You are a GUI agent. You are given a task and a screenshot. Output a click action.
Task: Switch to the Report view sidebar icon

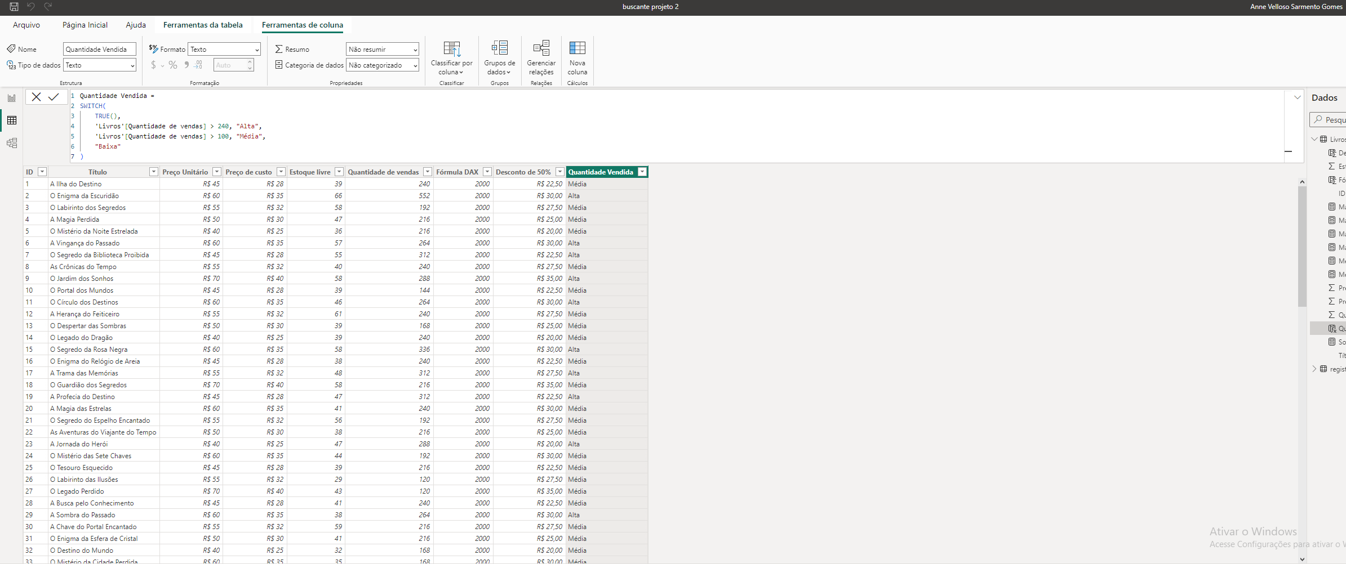coord(12,98)
